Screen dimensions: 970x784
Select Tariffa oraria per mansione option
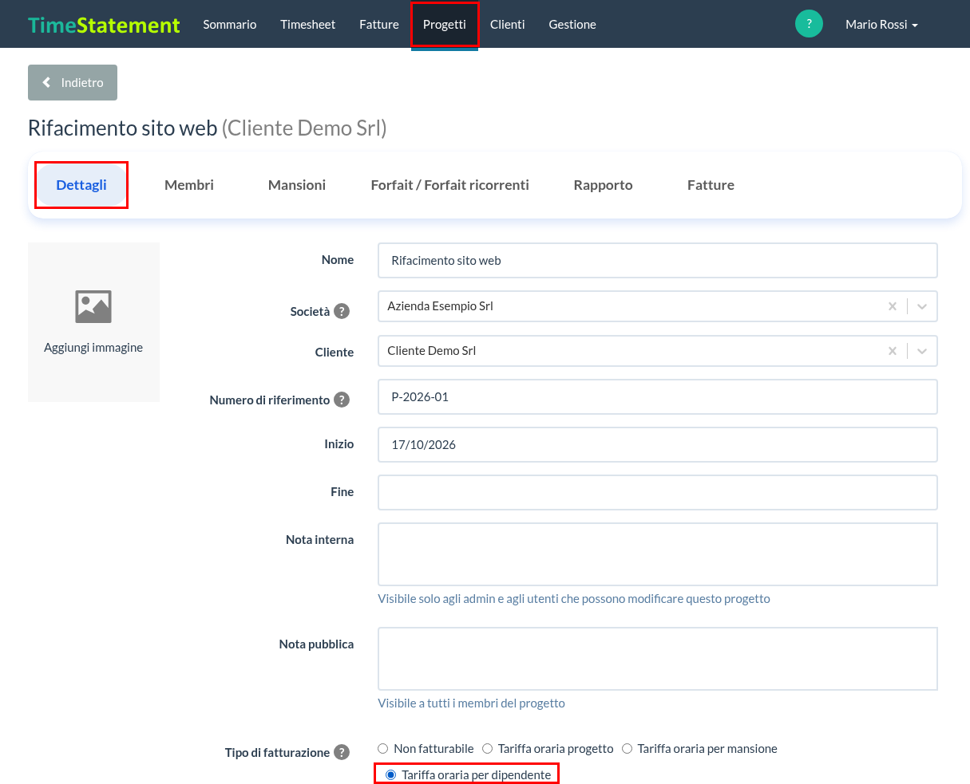[627, 749]
